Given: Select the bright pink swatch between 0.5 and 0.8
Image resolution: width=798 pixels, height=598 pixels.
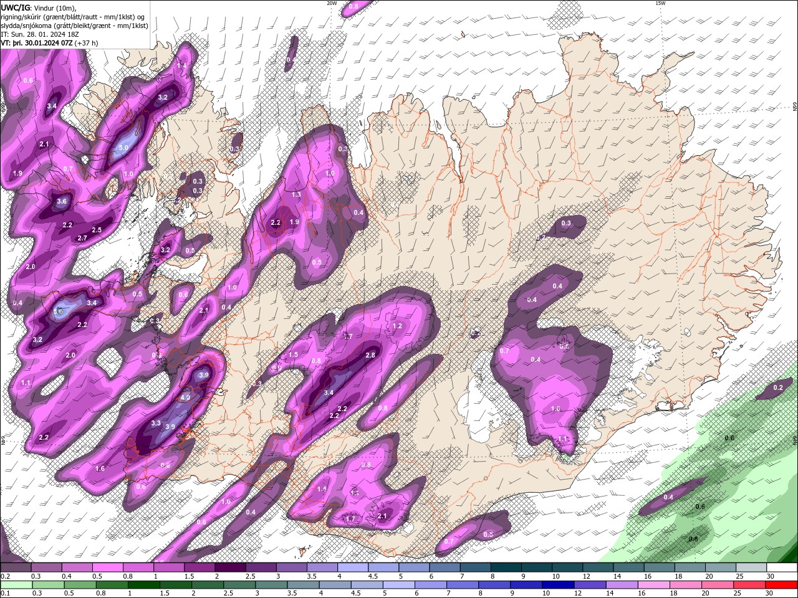Looking at the screenshot, I should click(x=107, y=567).
